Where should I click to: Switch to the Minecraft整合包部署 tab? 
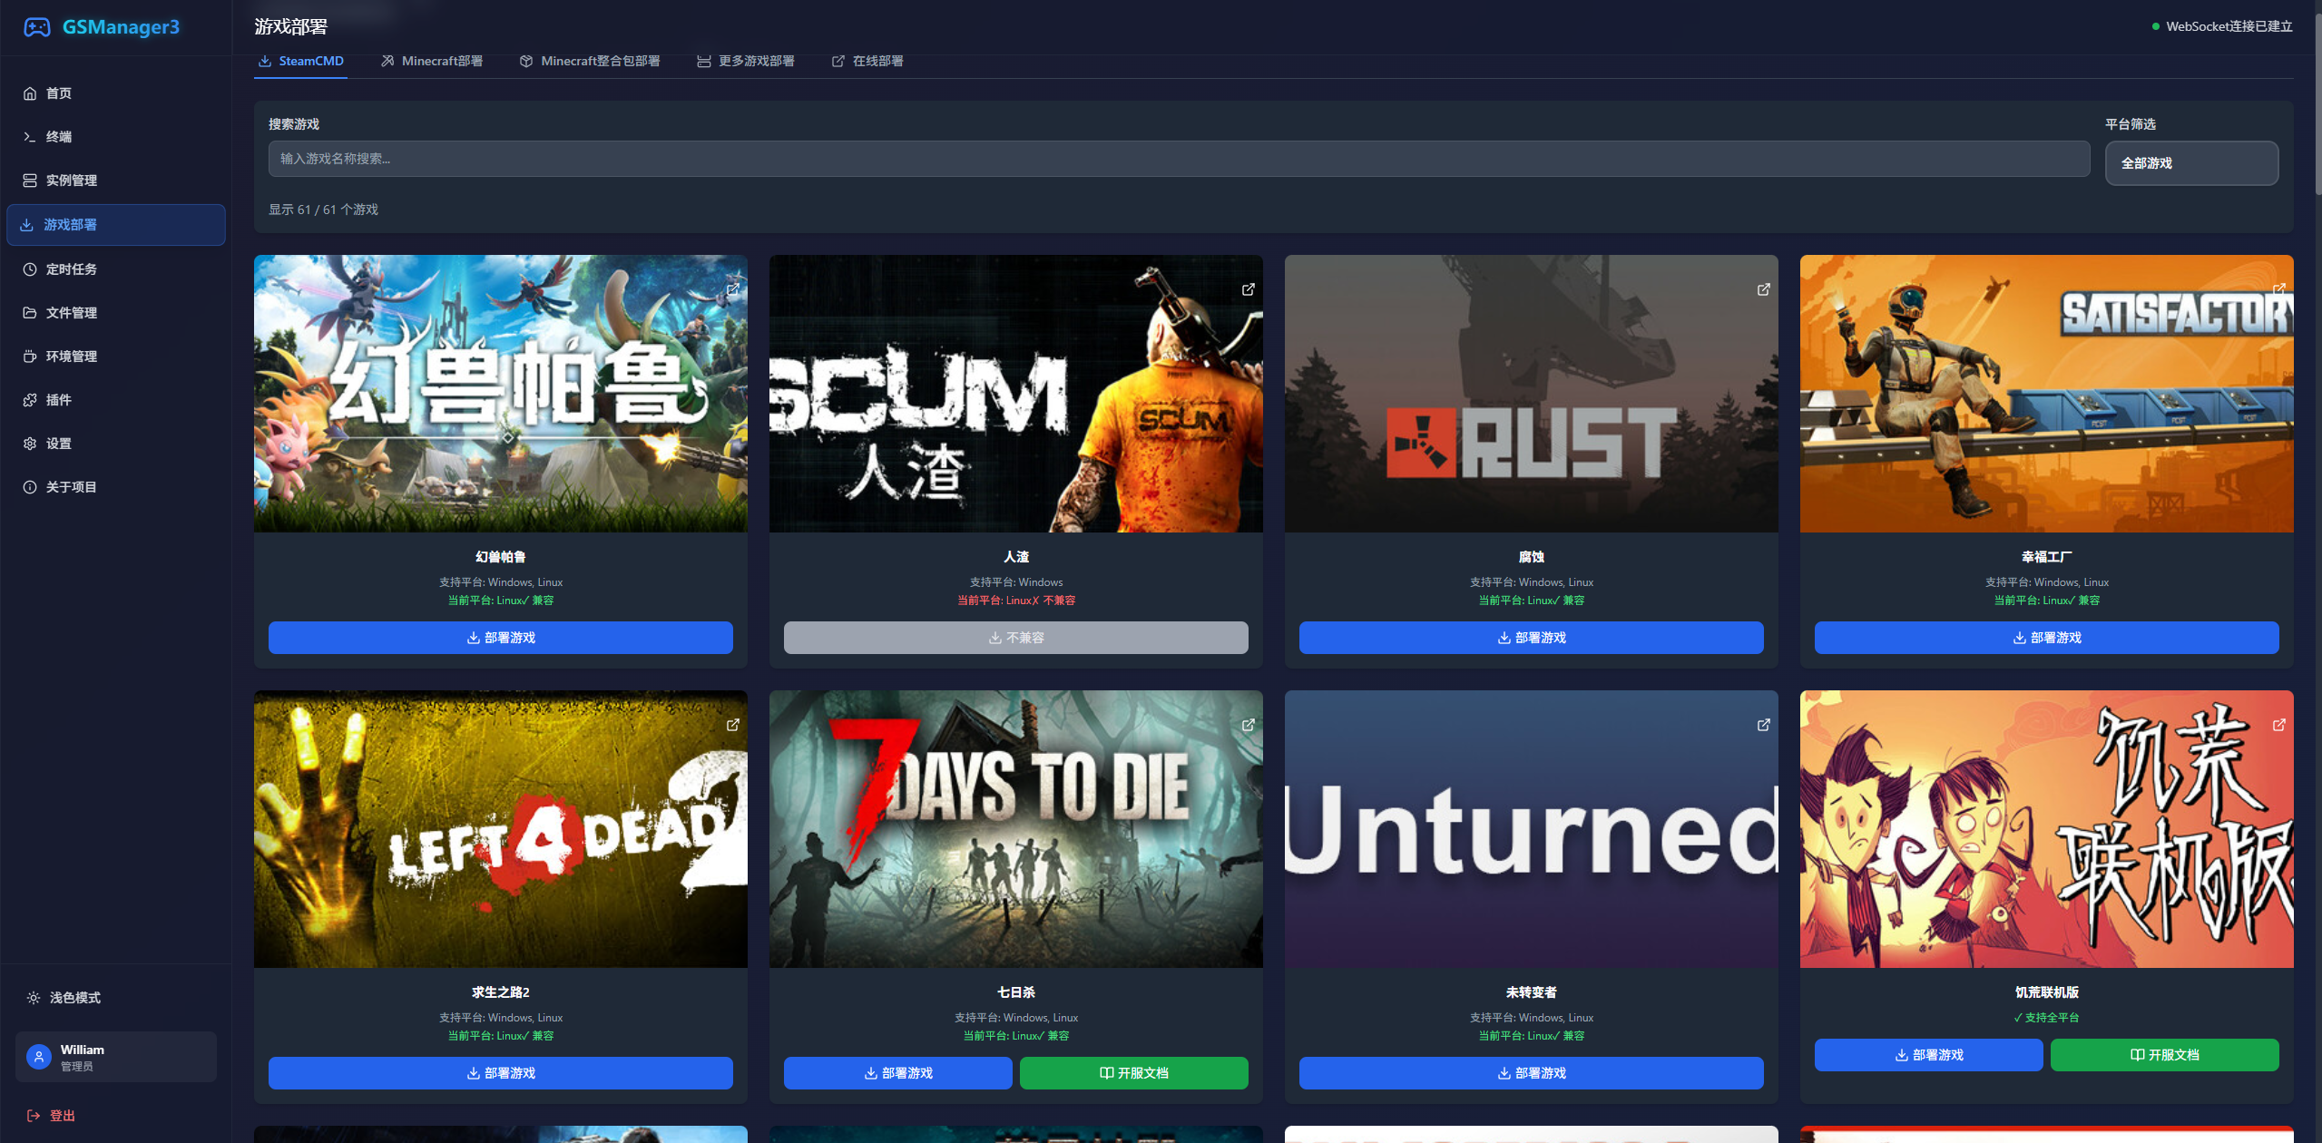[x=590, y=62]
